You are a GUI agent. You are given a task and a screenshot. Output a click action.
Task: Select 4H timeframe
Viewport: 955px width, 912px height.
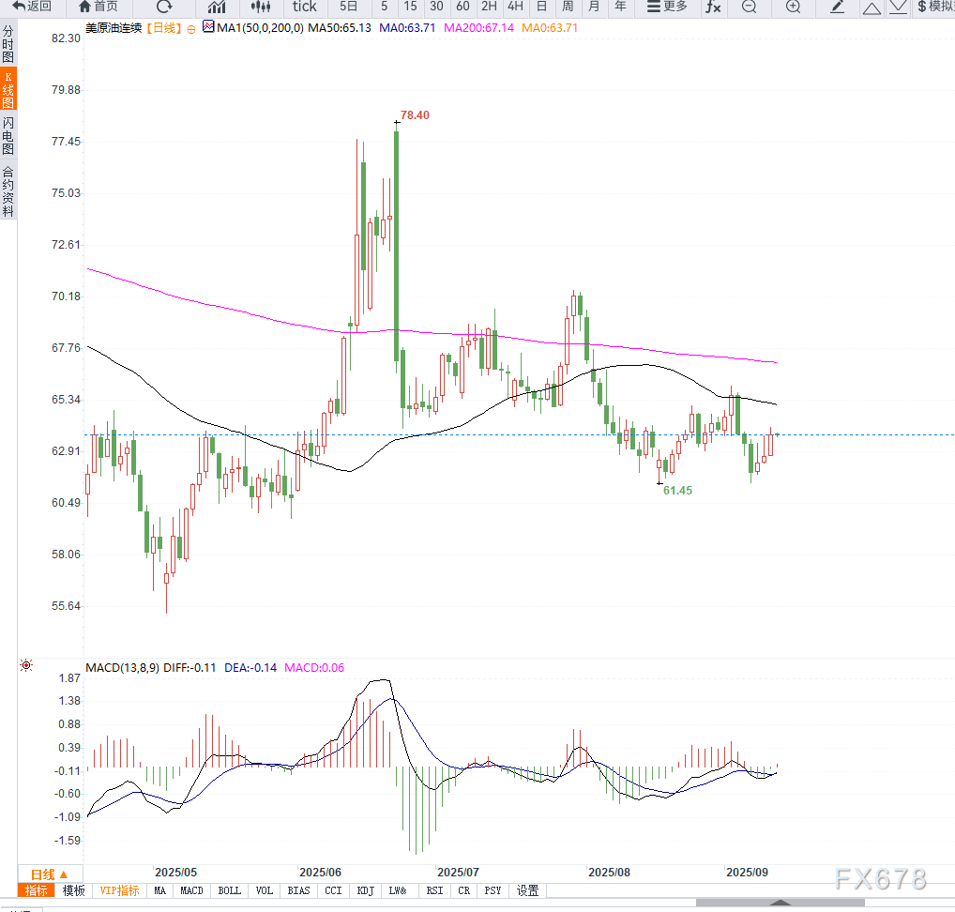tap(515, 7)
